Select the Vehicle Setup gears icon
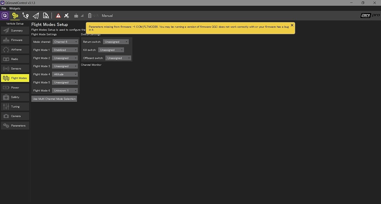 [15, 16]
